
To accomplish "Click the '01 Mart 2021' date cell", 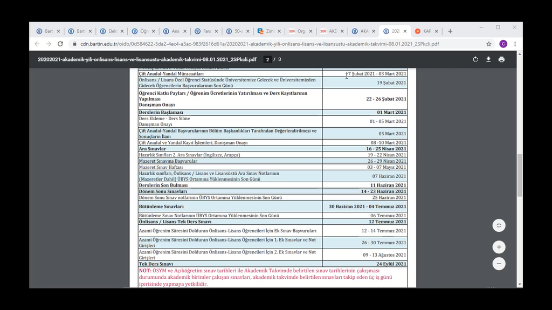I will pyautogui.click(x=391, y=112).
